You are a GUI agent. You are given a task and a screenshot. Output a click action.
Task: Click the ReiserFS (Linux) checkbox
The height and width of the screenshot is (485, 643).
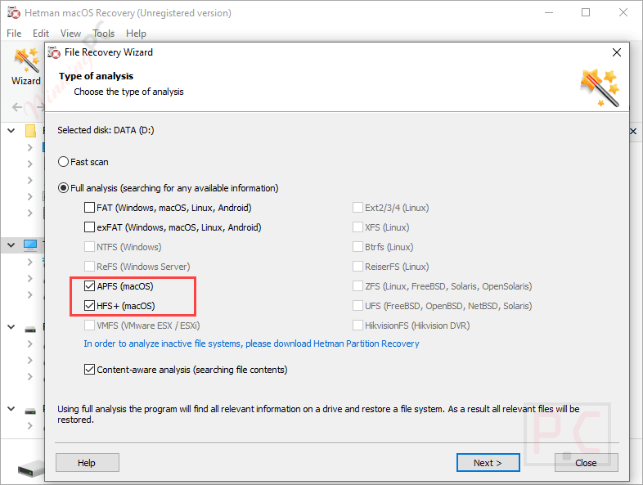[x=357, y=267]
